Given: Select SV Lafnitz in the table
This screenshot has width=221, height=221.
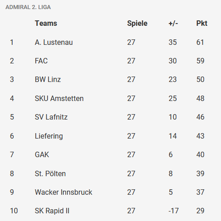Looking at the screenshot, I should 51,117.
